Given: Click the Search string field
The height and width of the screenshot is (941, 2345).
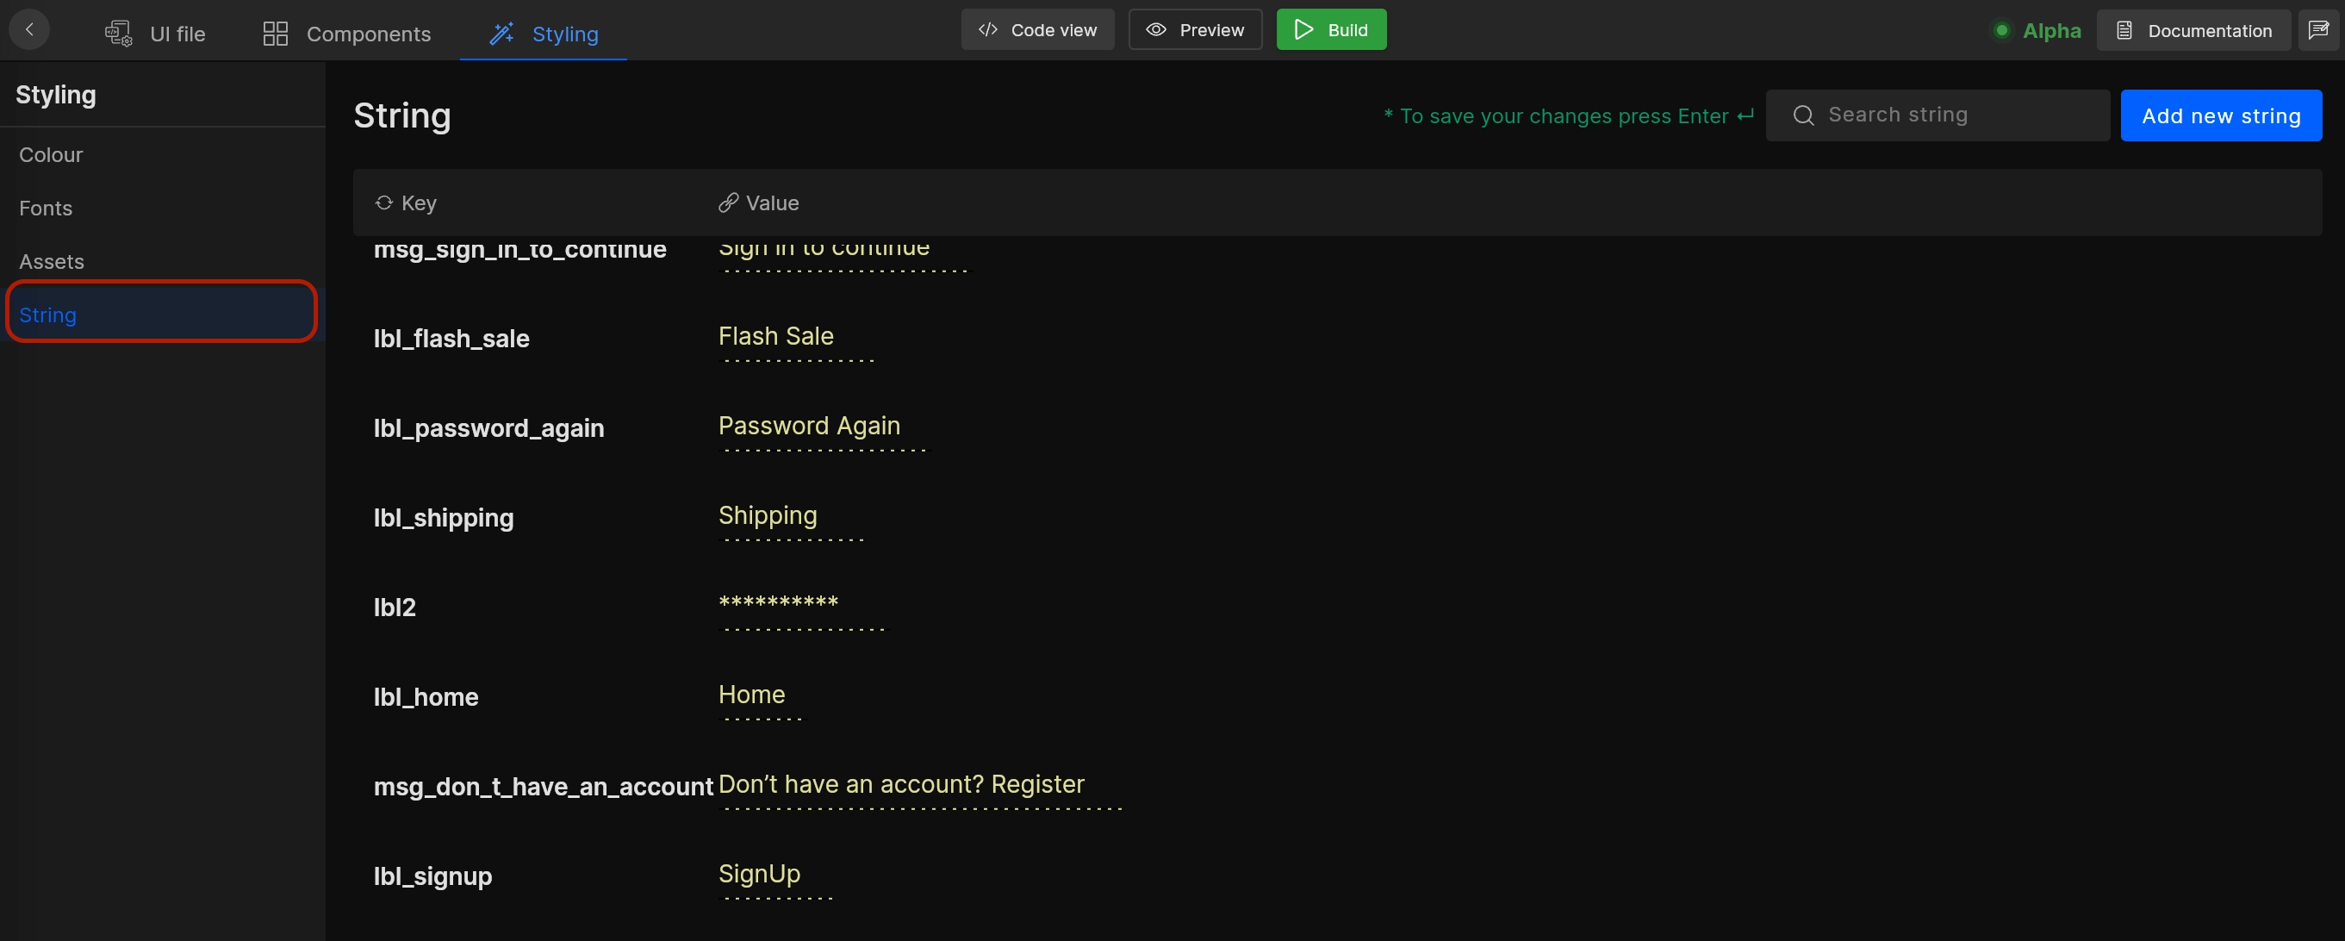Looking at the screenshot, I should (1938, 115).
